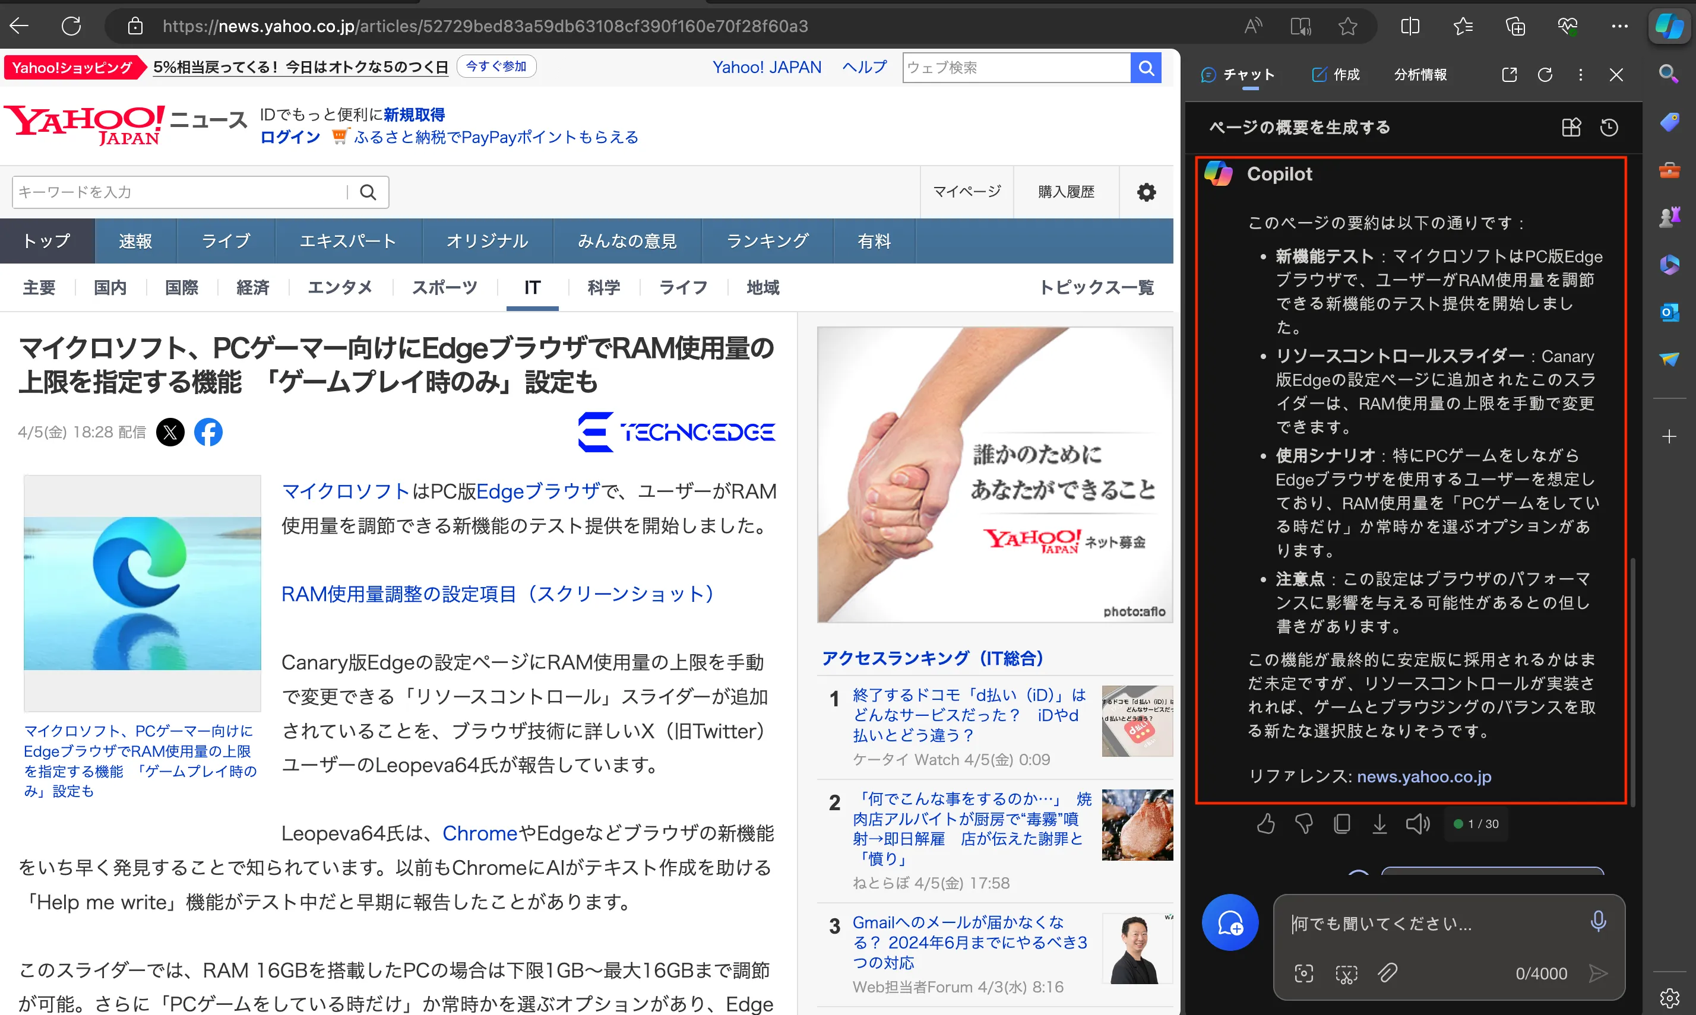This screenshot has width=1696, height=1015.
Task: Click the ウェブ検索 input field
Action: click(1017, 68)
